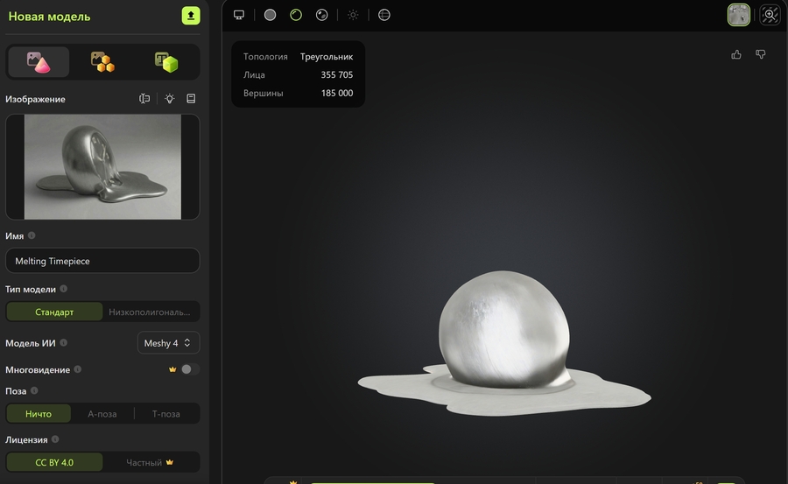Click the Melting Timepiece name field
Image resolution: width=788 pixels, height=484 pixels.
coord(102,261)
